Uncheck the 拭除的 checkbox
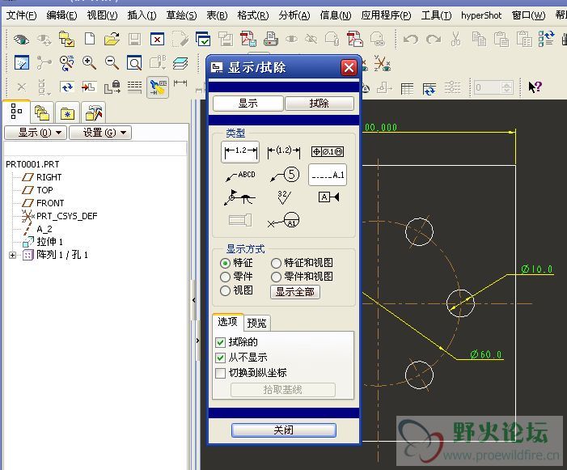Screen dimensions: 567x470 point(220,342)
